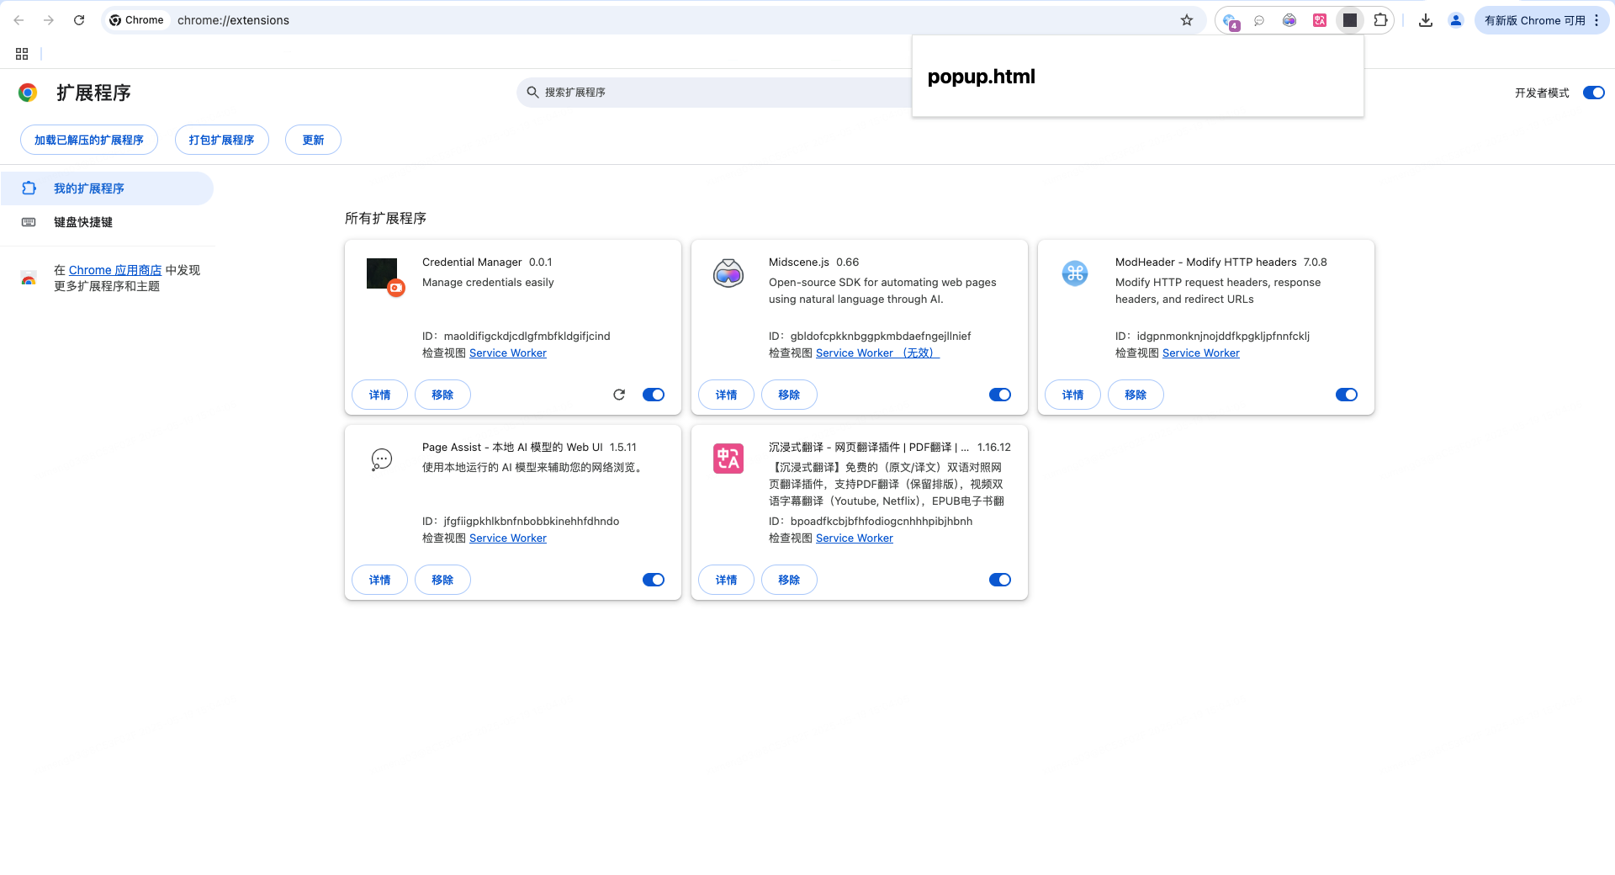
Task: Open 沉浸式翻译 Service Worker link
Action: 855,538
